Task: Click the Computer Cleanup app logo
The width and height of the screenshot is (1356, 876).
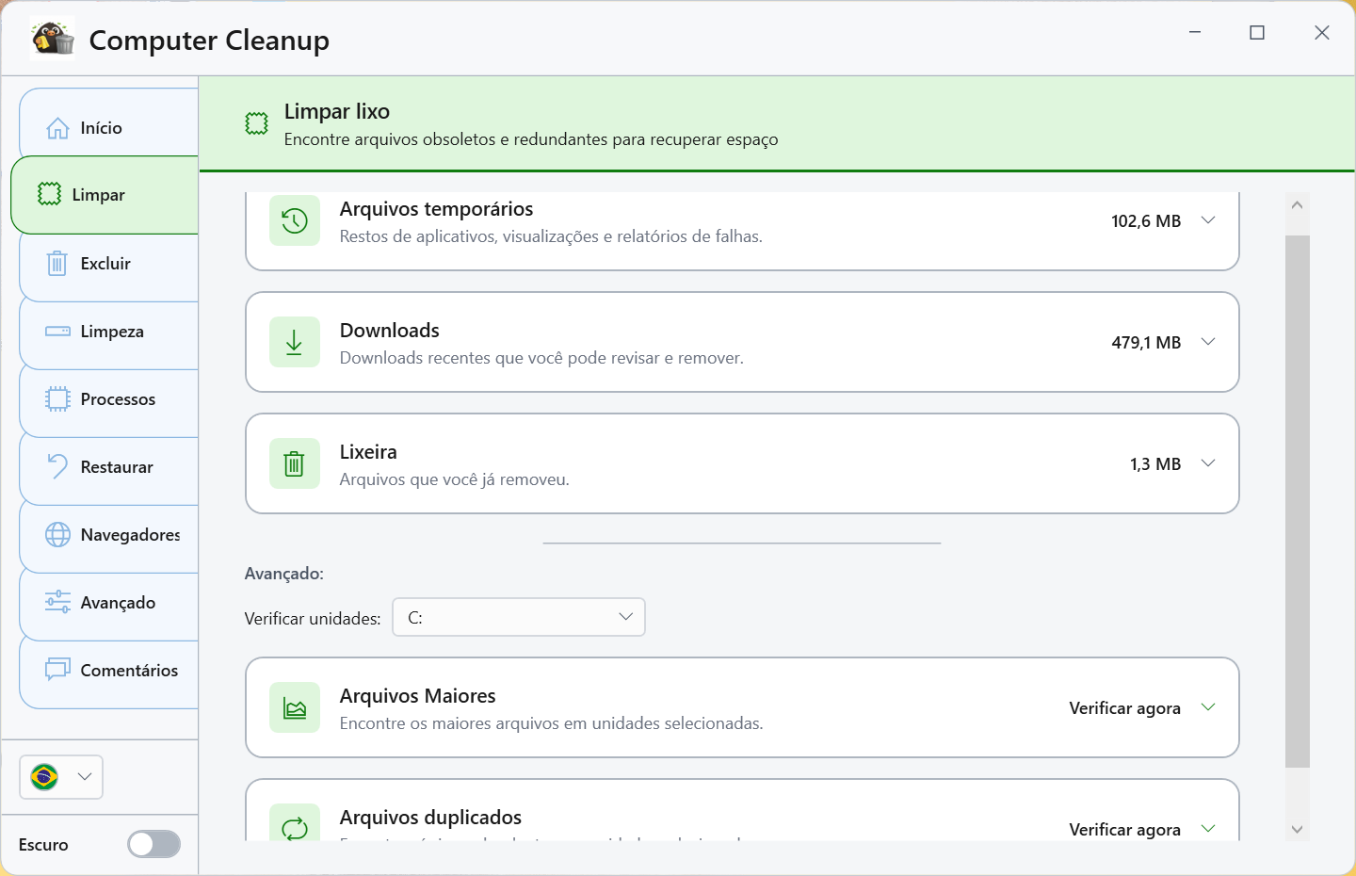Action: [x=53, y=40]
